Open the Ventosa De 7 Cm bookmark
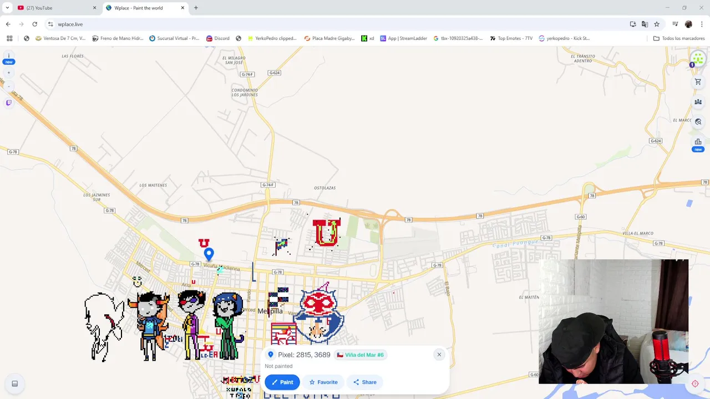The width and height of the screenshot is (710, 399). click(60, 38)
